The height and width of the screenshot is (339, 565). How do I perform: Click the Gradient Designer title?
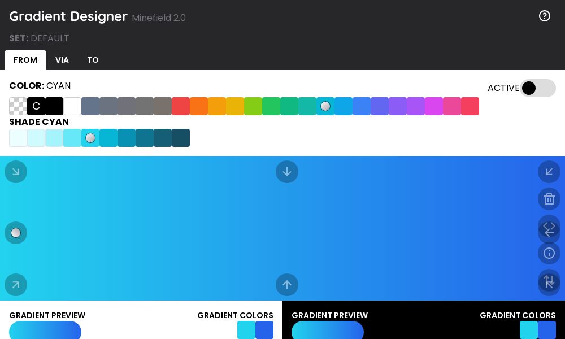[x=68, y=16]
